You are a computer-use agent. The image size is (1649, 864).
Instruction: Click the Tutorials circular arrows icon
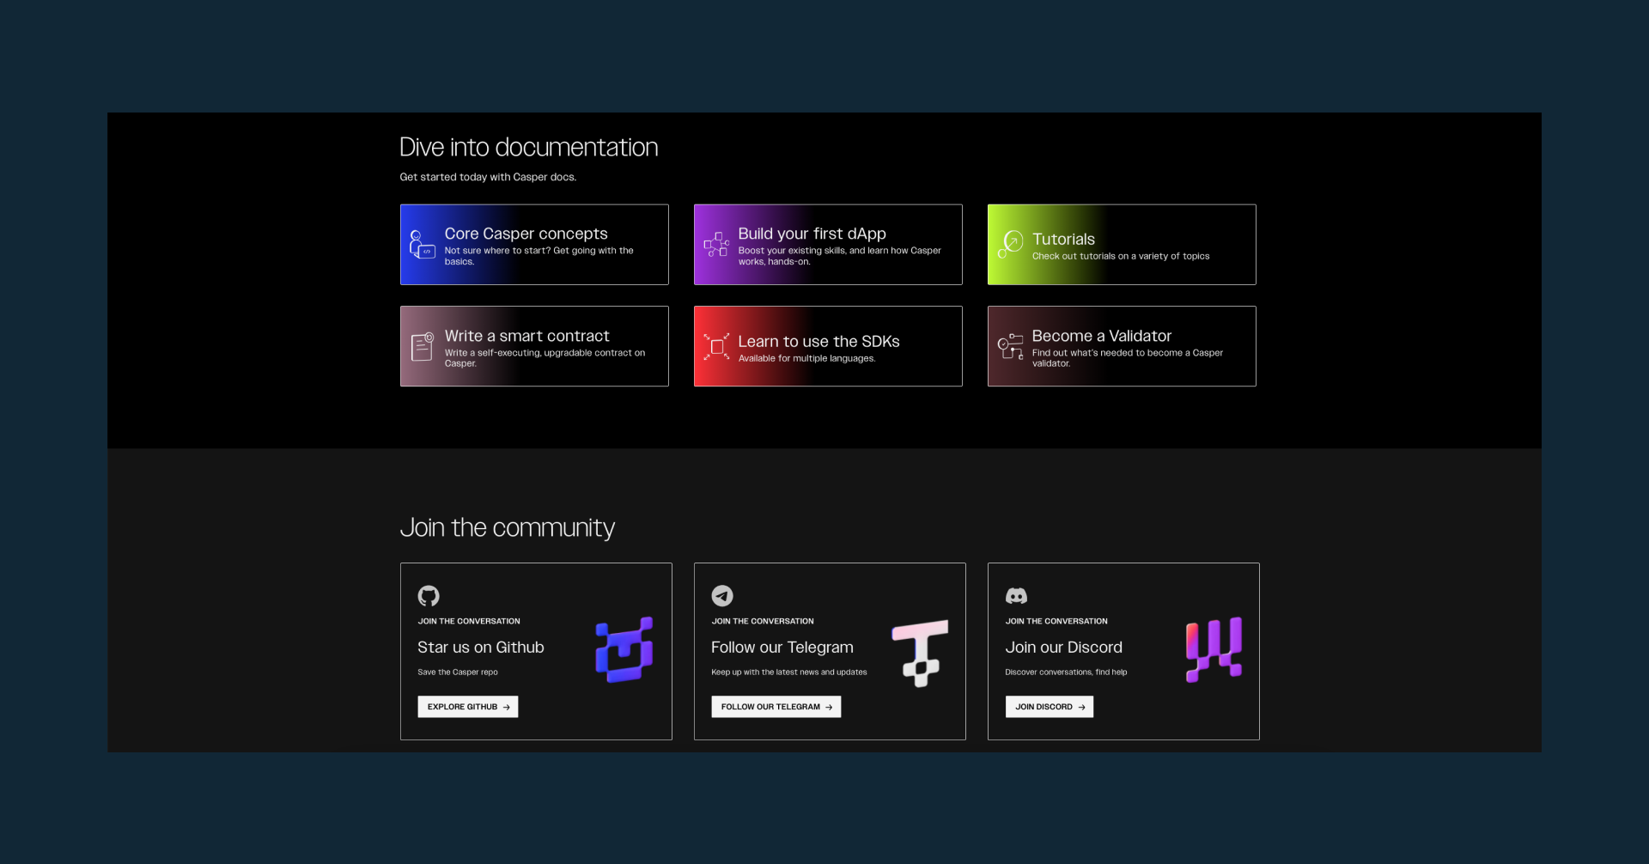click(1011, 244)
